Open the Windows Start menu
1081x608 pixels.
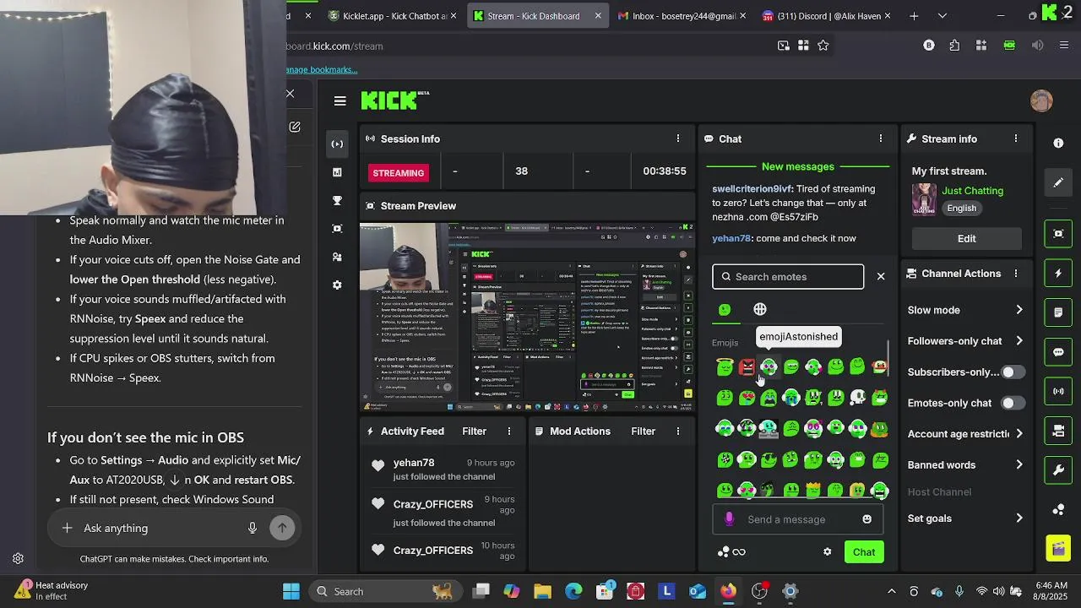291,591
